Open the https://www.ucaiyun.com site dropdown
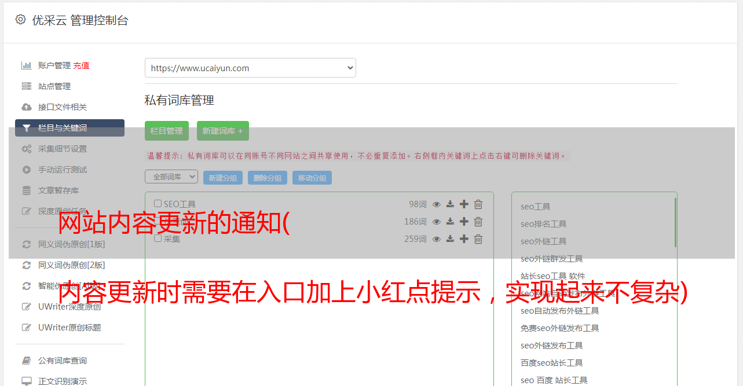Viewport: 743px width, 386px height. (250, 68)
